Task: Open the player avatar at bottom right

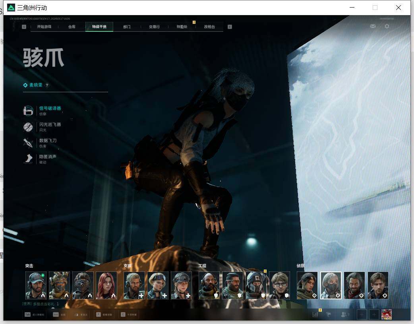Action: 387,314
